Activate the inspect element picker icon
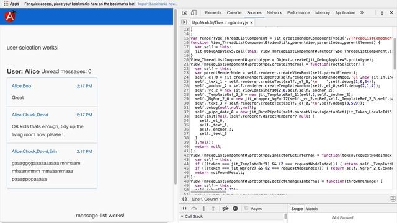397x223 pixels. tap(184, 12)
